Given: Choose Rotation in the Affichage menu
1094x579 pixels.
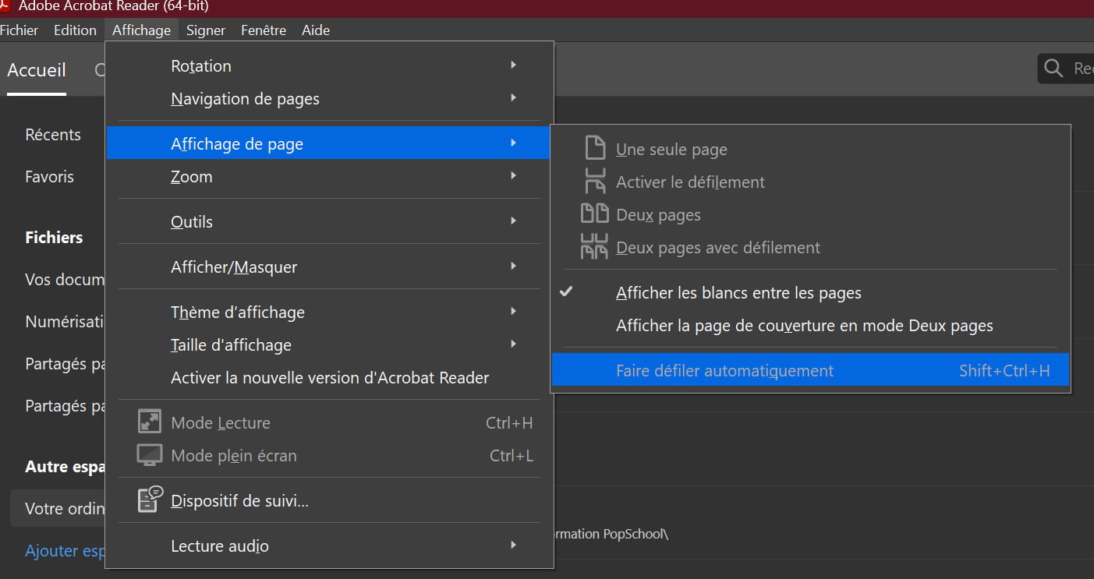Looking at the screenshot, I should click(330, 66).
